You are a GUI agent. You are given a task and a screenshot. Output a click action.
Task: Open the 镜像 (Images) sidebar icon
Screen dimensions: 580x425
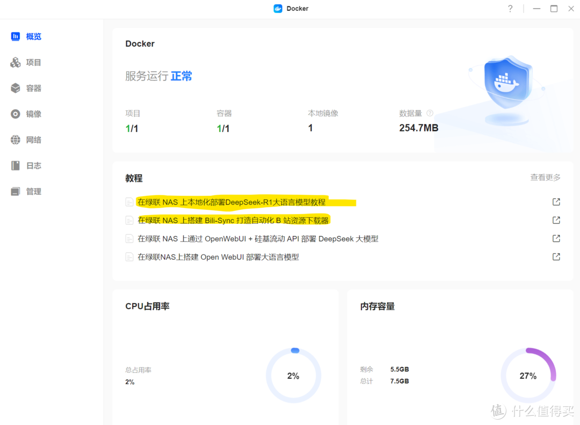point(15,113)
